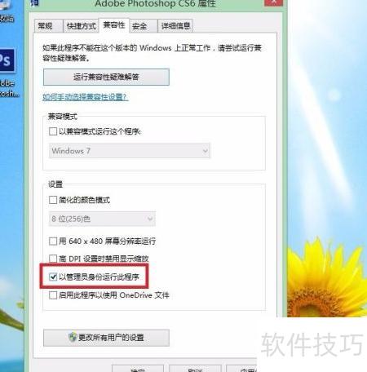
Task: Check 用 640 x 480 屏幕分辨率运行
Action: pos(53,241)
